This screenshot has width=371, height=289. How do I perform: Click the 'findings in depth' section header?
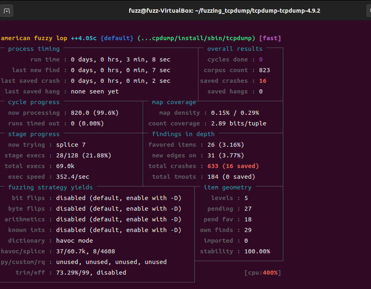tap(183, 134)
